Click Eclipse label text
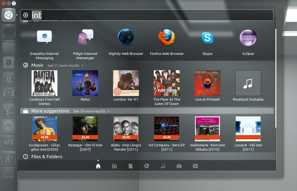 (248, 54)
